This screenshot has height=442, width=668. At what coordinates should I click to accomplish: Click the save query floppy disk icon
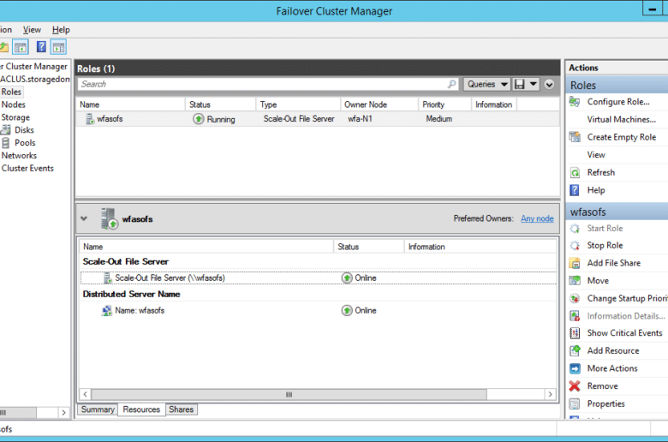coord(519,84)
